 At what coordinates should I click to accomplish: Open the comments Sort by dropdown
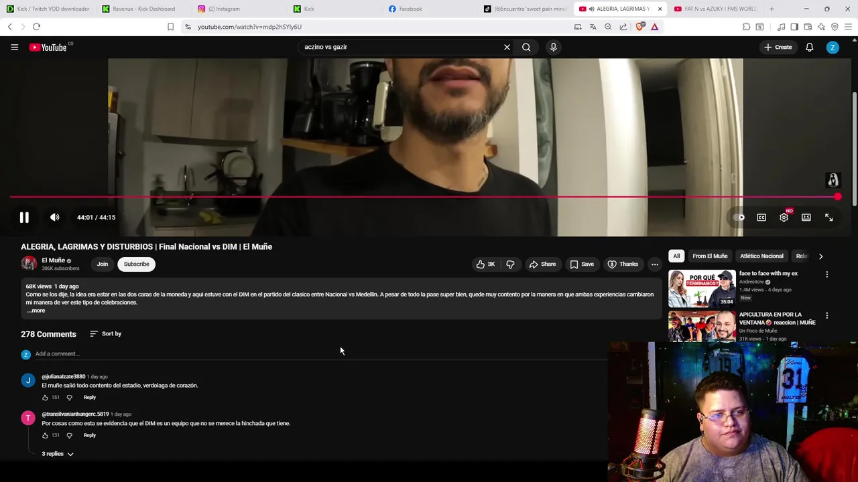(105, 333)
